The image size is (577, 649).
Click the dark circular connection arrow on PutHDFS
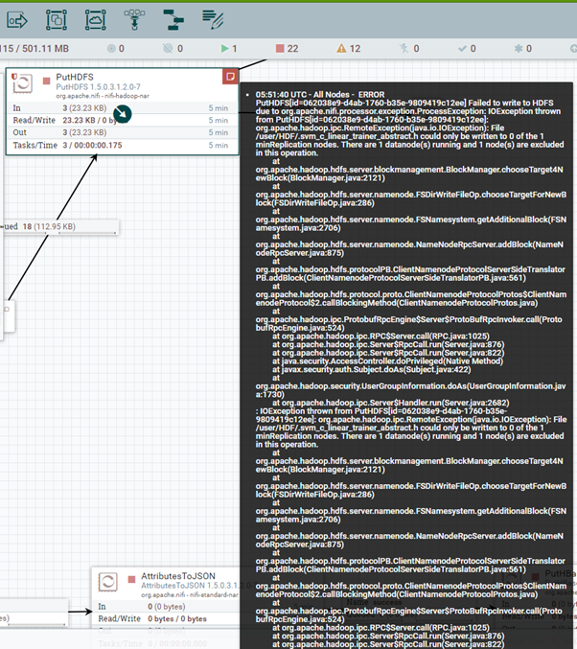(123, 115)
